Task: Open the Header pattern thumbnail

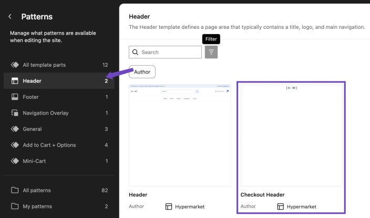Action: point(180,136)
